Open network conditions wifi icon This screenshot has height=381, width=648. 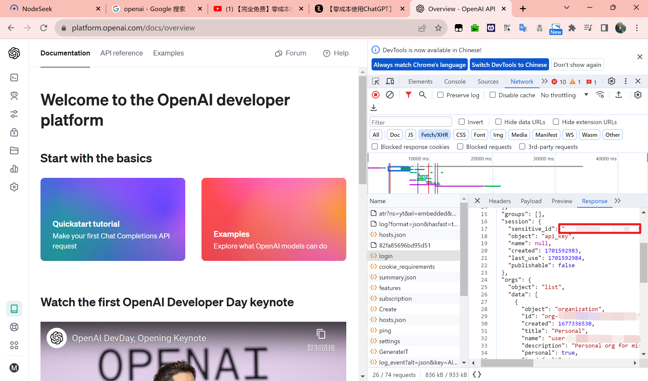600,95
